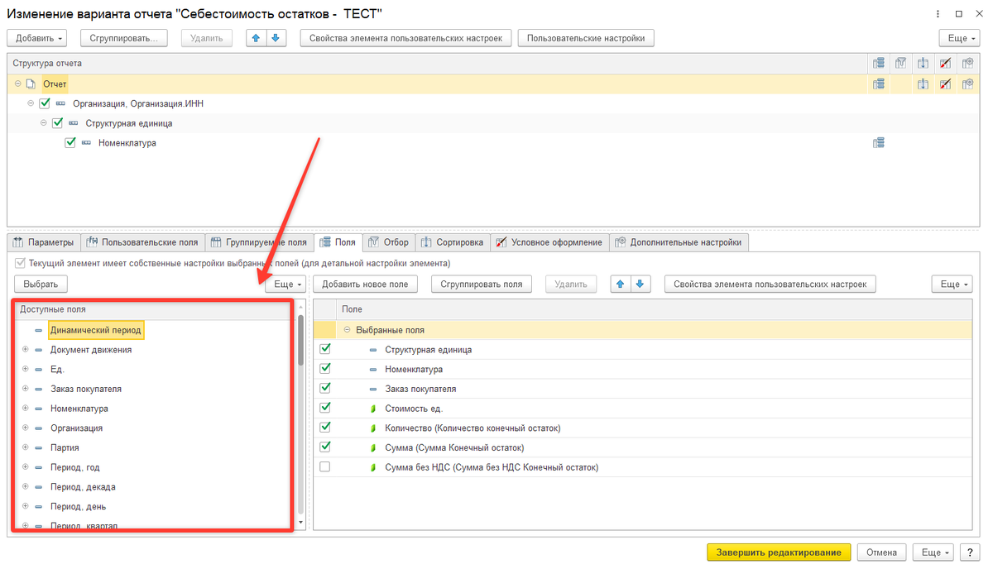
Task: Enable the Сумма без НДС field checkbox
Action: (325, 467)
